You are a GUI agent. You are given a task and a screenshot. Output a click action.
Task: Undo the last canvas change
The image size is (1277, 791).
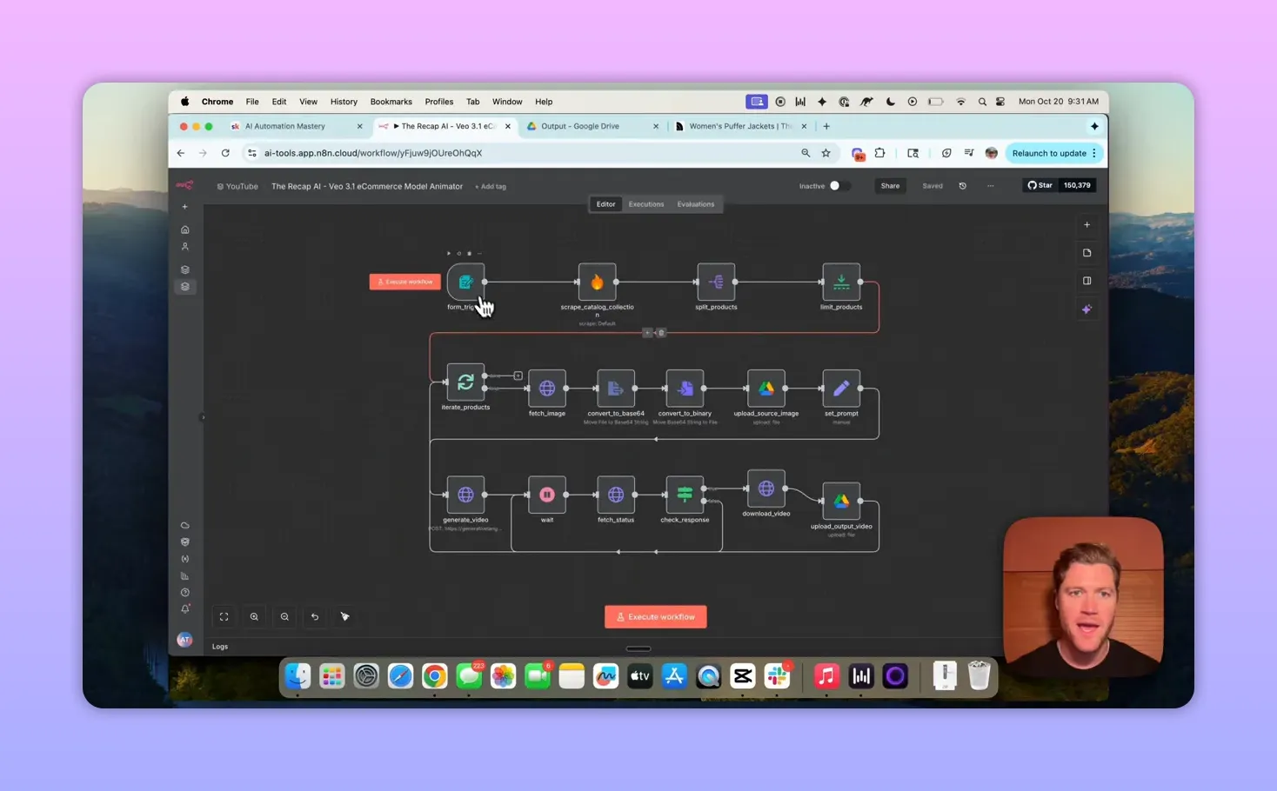pos(315,616)
